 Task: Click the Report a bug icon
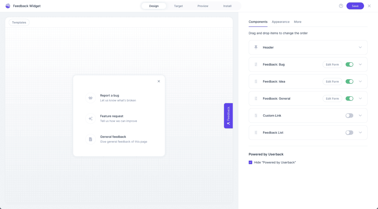(x=90, y=98)
